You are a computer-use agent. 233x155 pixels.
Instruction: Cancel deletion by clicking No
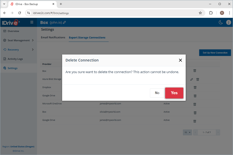(157, 93)
